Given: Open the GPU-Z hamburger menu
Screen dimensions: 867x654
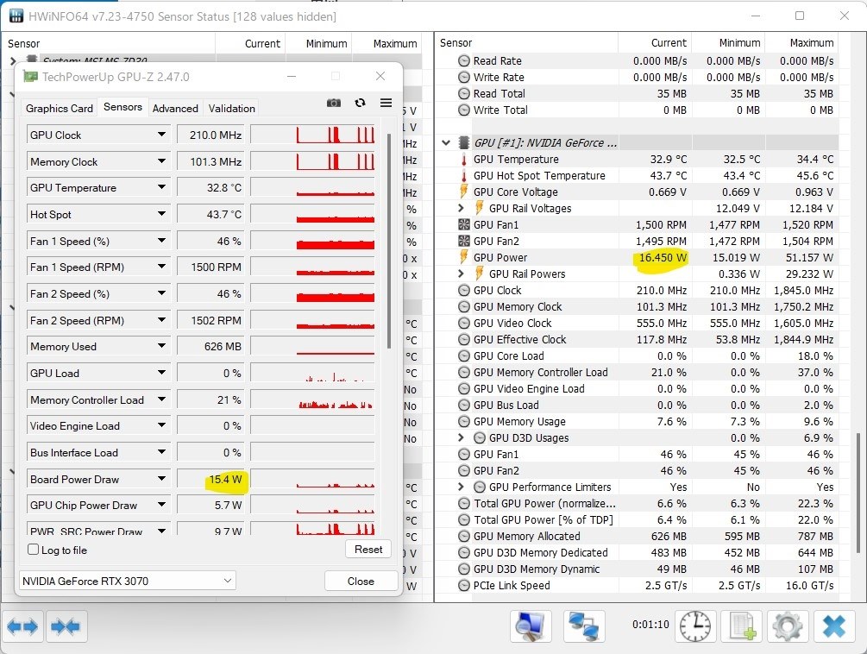Looking at the screenshot, I should pos(386,103).
